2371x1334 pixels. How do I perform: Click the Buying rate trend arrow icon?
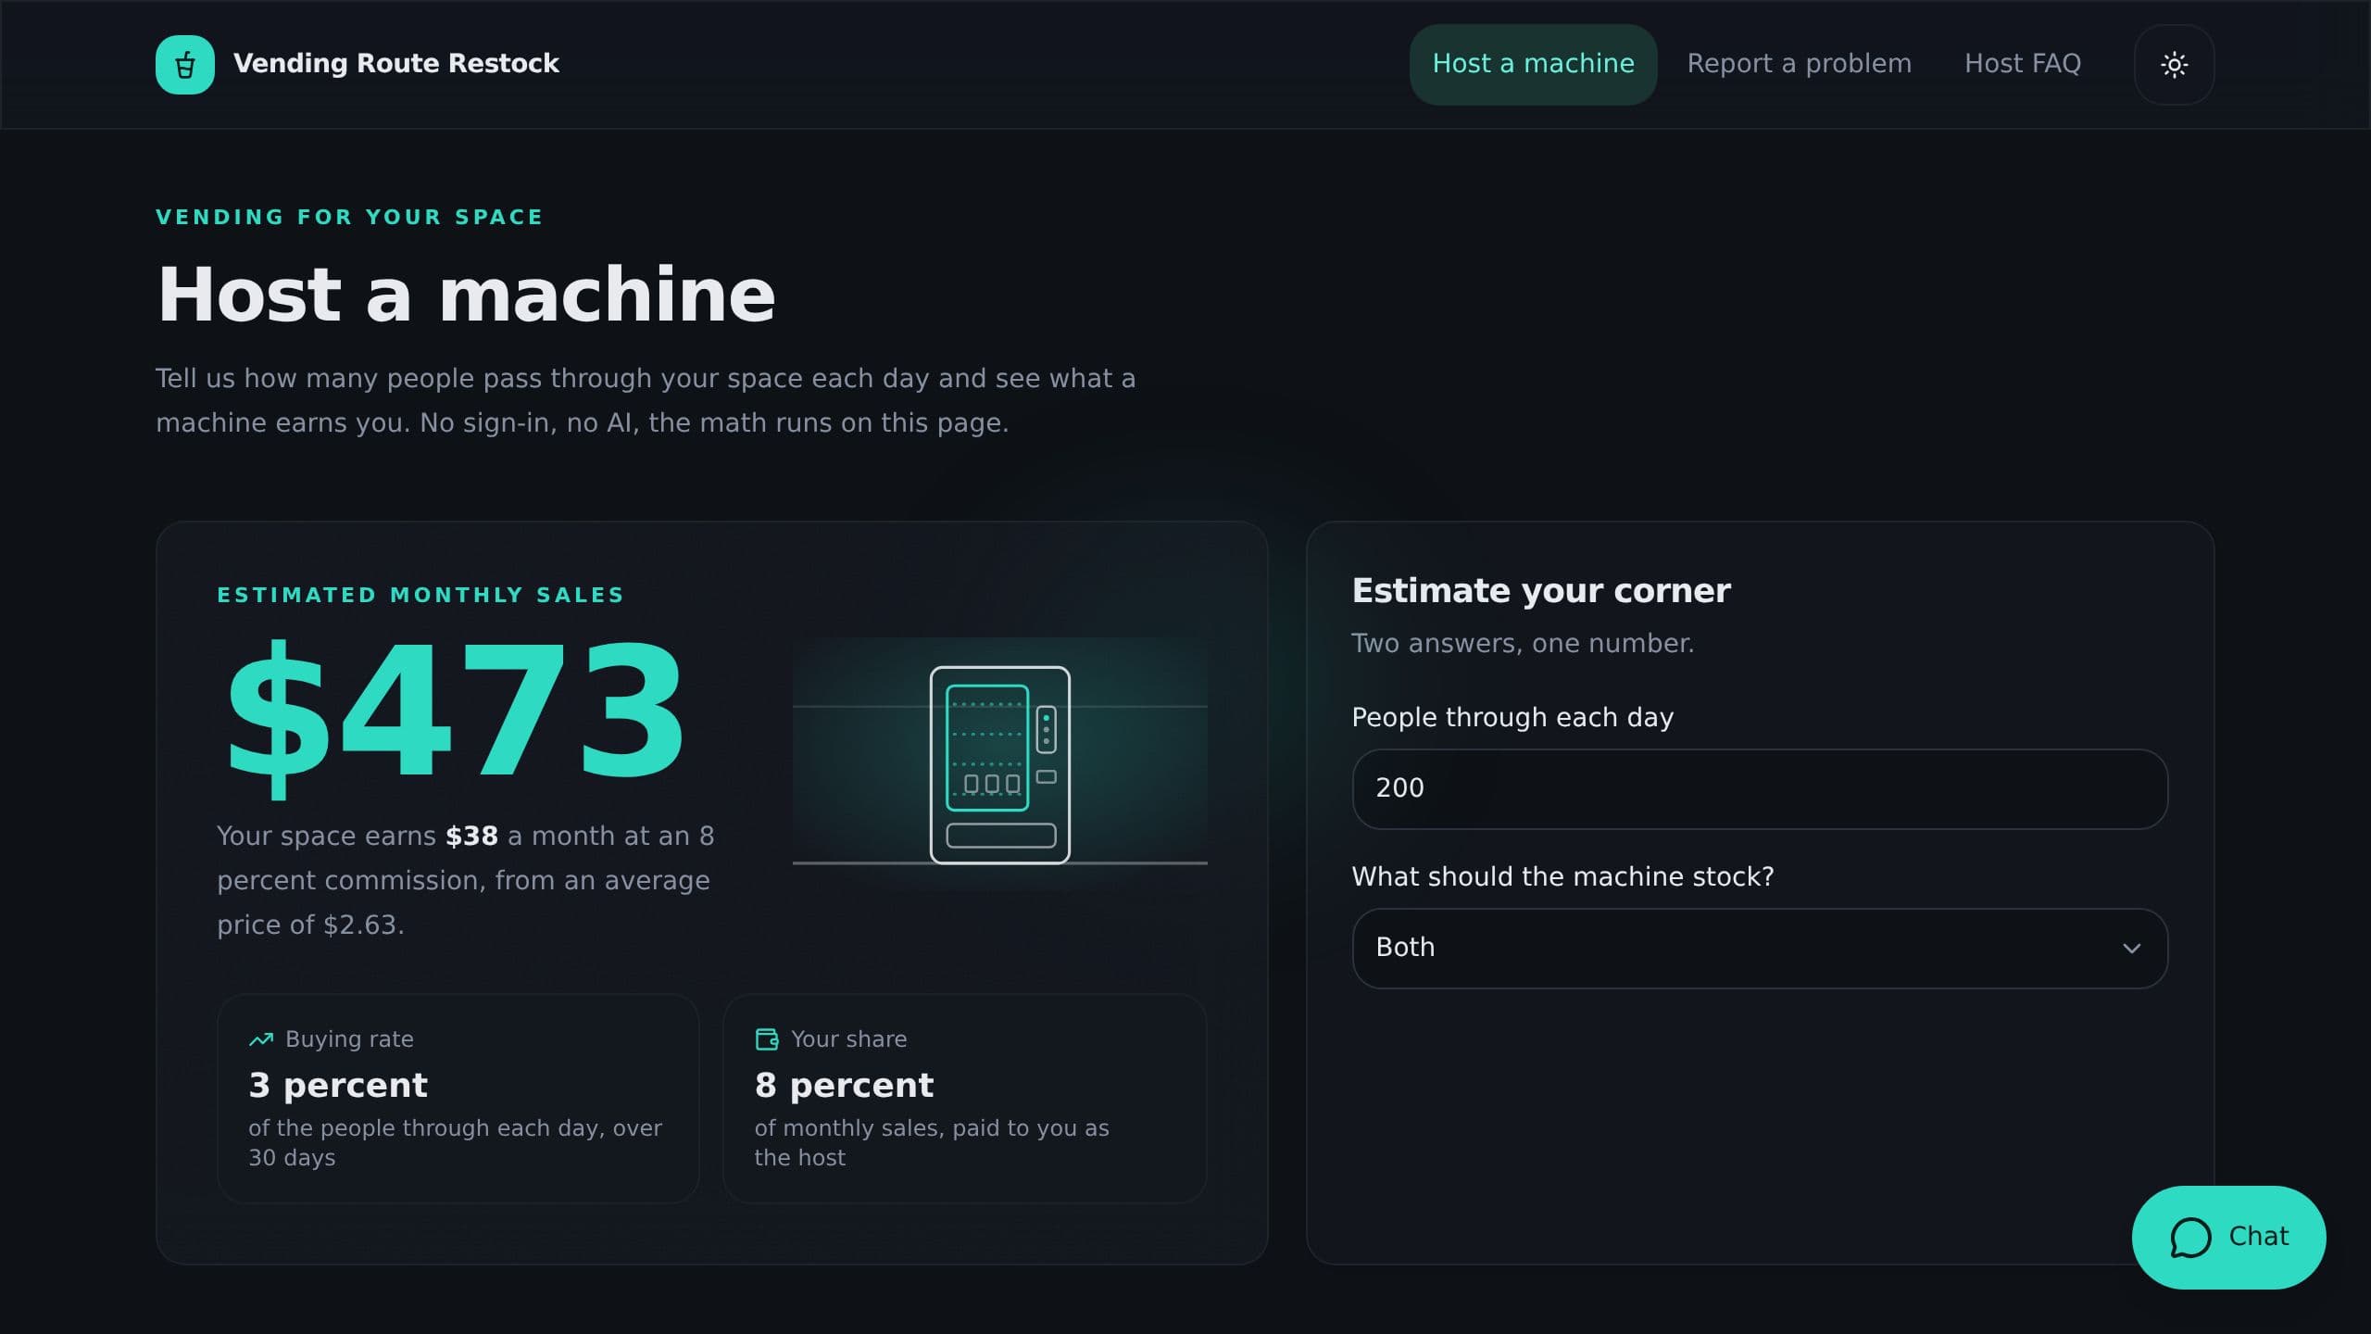(x=261, y=1039)
